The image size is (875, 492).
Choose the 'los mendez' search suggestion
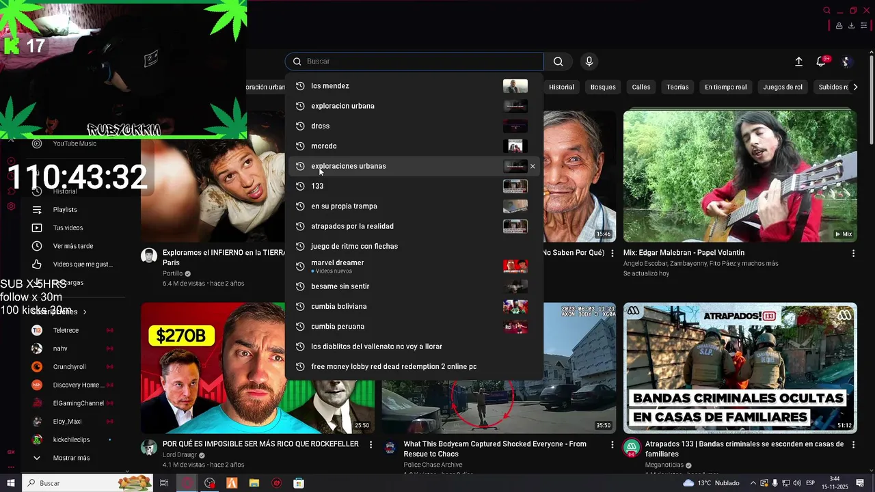pyautogui.click(x=414, y=86)
